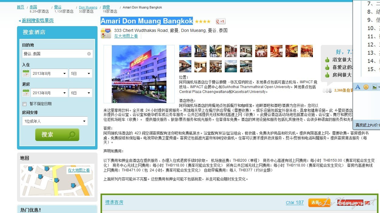Click the 热门优惠! section heading
The height and width of the screenshot is (213, 380).
(30, 210)
